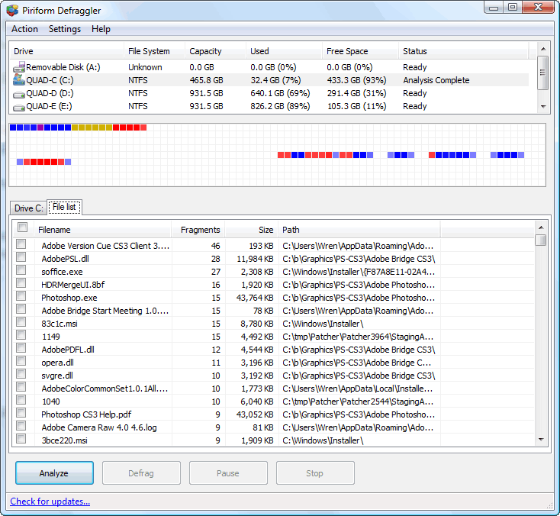Viewport: 560px width, 516px height.
Task: Open the Check for updates link
Action: click(x=50, y=501)
